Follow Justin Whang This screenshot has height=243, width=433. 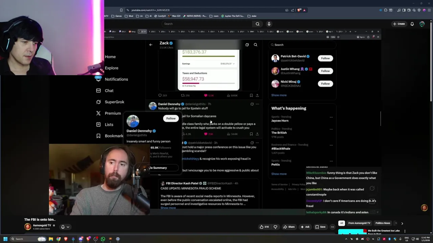point(325,71)
